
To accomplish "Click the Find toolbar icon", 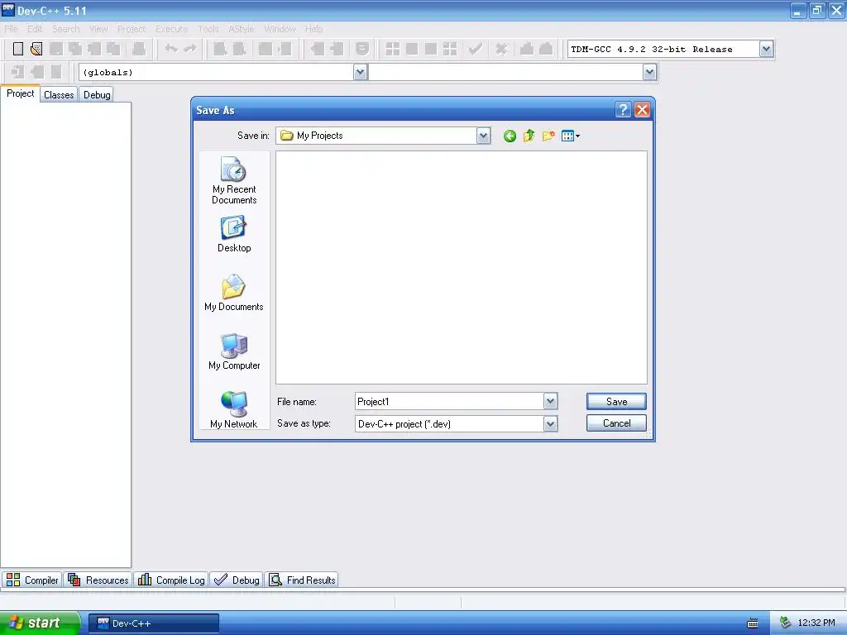I will [220, 49].
